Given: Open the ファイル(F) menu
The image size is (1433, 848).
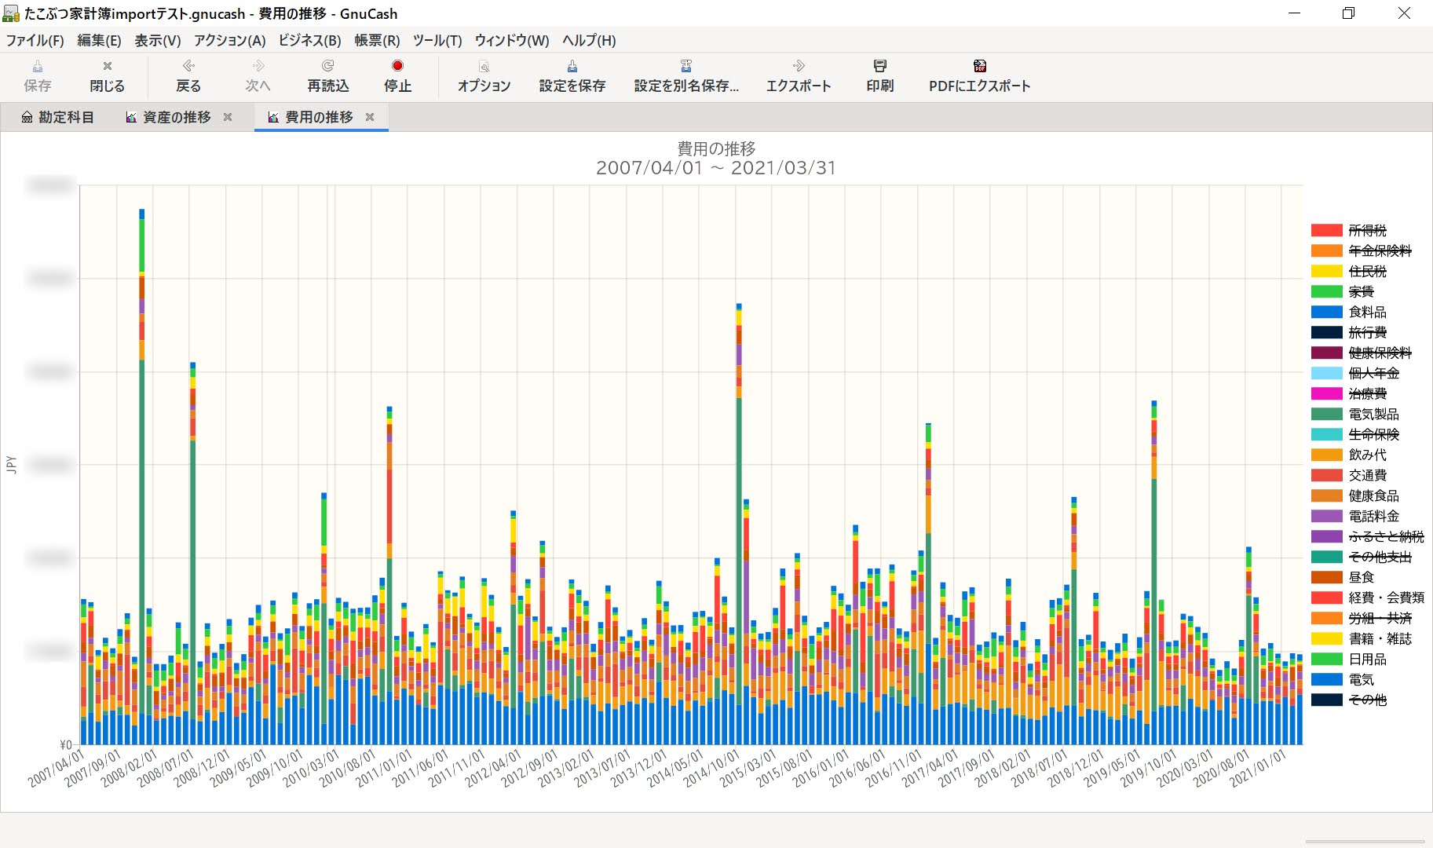Looking at the screenshot, I should point(35,41).
